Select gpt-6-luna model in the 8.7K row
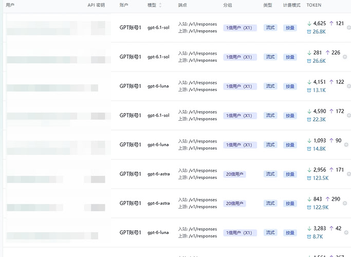The image size is (351, 257). click(158, 233)
